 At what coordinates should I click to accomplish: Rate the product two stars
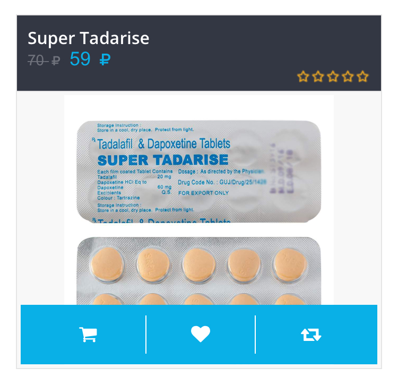click(318, 76)
